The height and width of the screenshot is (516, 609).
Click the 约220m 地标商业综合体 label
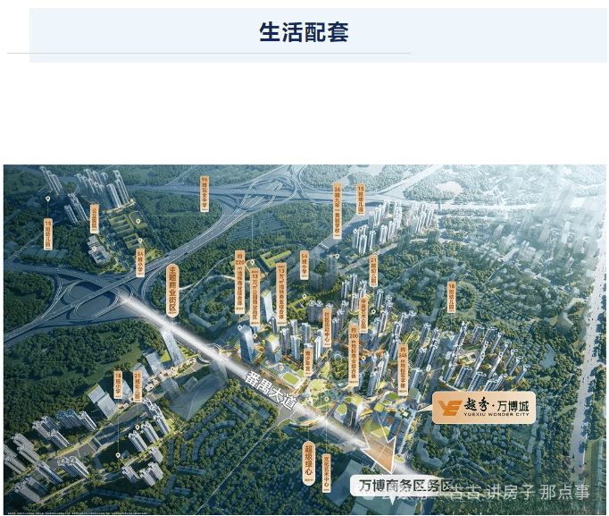pyautogui.click(x=240, y=283)
